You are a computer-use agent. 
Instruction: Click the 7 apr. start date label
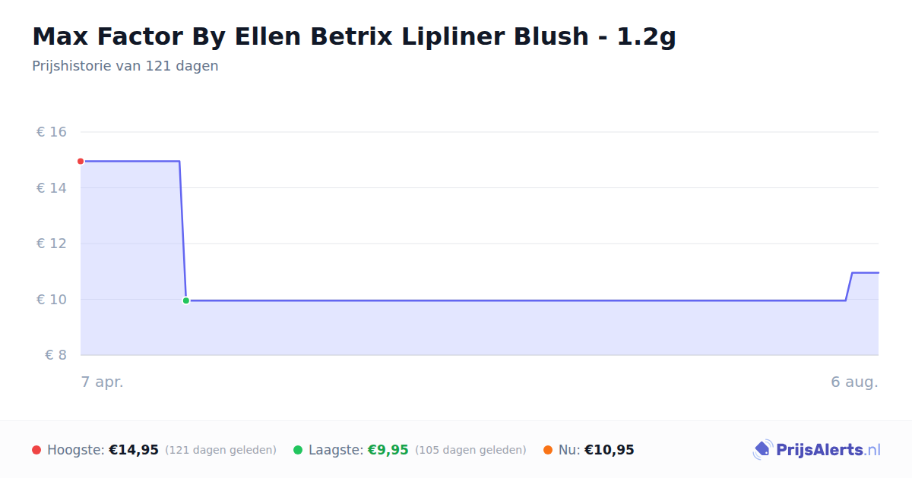coord(103,382)
